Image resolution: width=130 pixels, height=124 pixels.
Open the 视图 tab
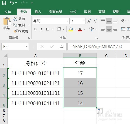pyautogui.click(x=116, y=12)
